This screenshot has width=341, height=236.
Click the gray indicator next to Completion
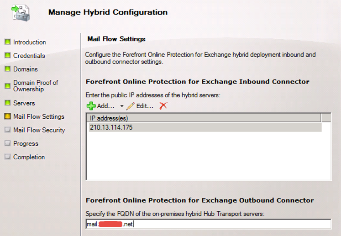click(x=7, y=157)
